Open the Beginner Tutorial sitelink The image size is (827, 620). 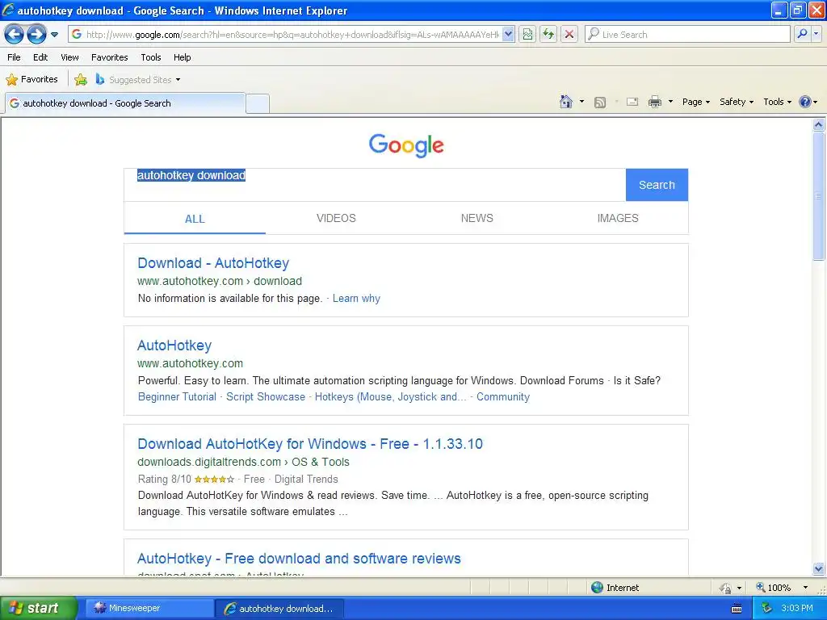point(177,397)
